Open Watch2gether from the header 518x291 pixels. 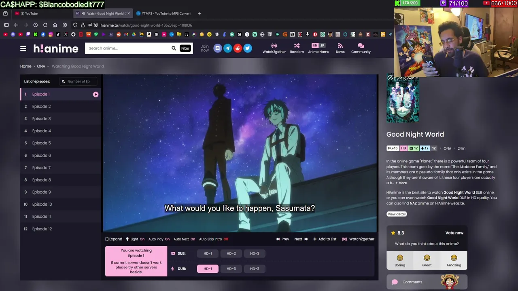coord(274,48)
